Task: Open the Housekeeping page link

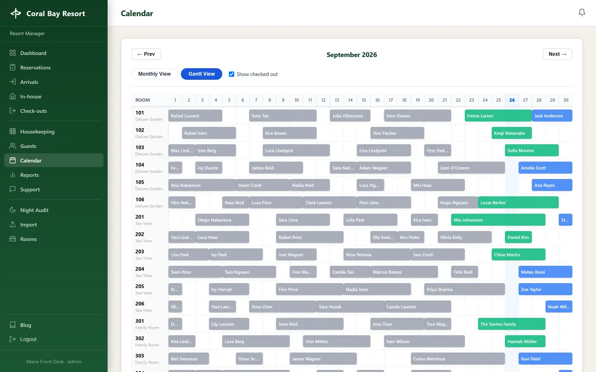Action: click(54, 131)
